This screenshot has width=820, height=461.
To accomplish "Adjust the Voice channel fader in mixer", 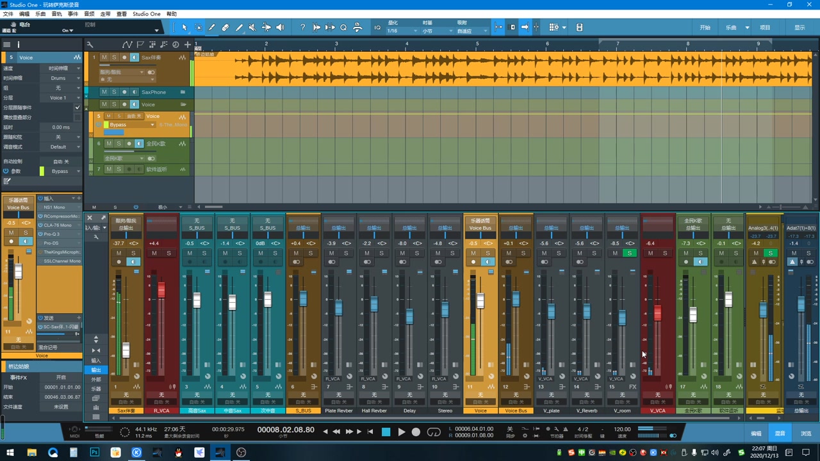I will [x=480, y=301].
